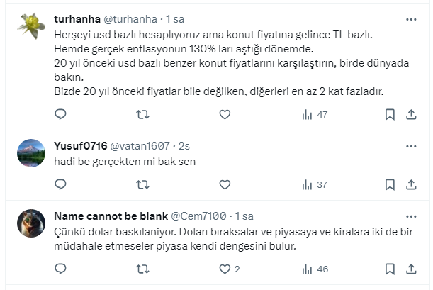The height and width of the screenshot is (290, 433).
Task: Reply to Yusuf0716's tweet
Action: pyautogui.click(x=60, y=185)
